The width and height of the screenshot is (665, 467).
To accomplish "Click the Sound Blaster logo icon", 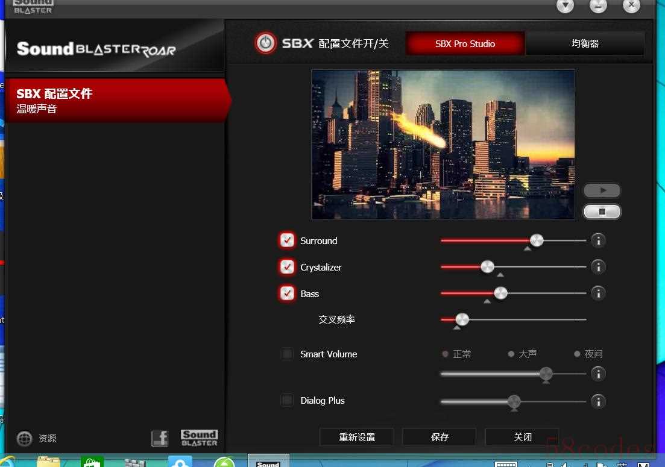I will (200, 437).
